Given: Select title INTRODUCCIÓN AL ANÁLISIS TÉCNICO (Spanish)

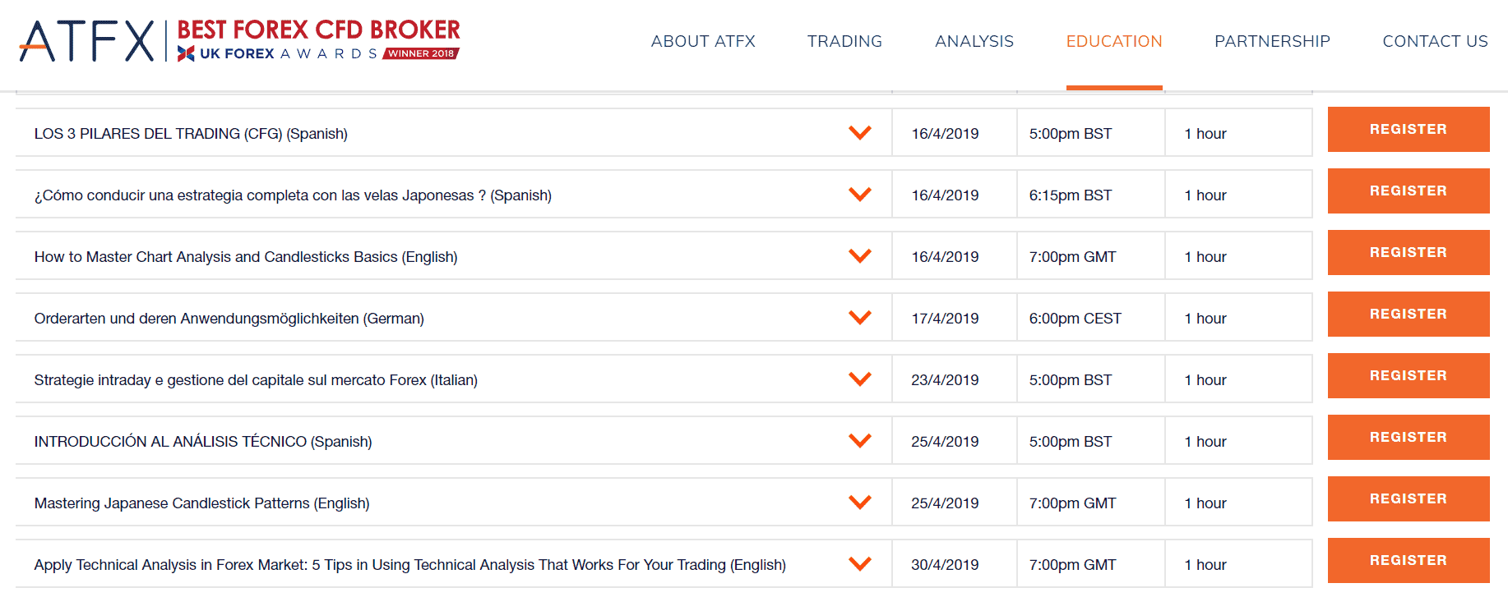Looking at the screenshot, I should 203,442.
